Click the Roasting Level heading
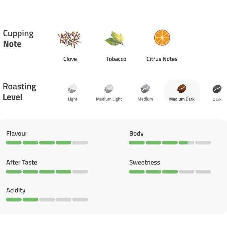This screenshot has height=227, width=227. pyautogui.click(x=19, y=91)
